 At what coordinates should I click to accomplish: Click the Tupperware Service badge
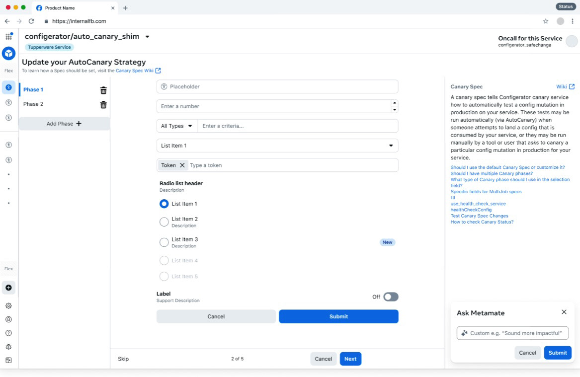(x=49, y=47)
